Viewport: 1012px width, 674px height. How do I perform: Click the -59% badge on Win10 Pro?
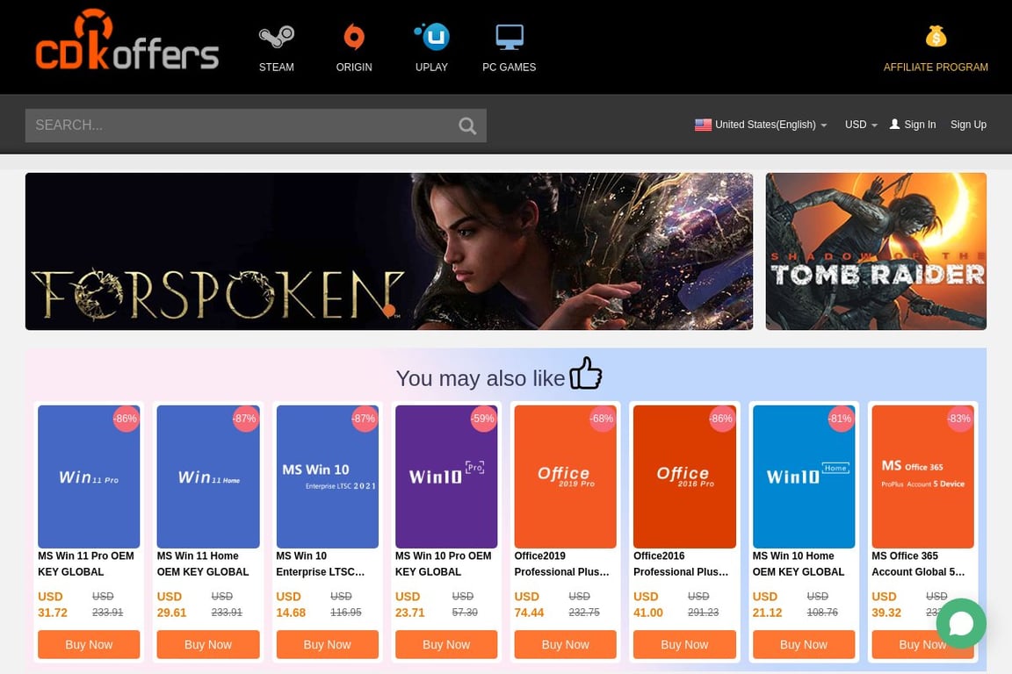(483, 419)
